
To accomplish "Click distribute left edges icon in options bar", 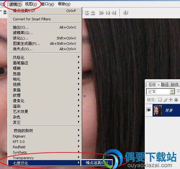I will (x=102, y=13).
